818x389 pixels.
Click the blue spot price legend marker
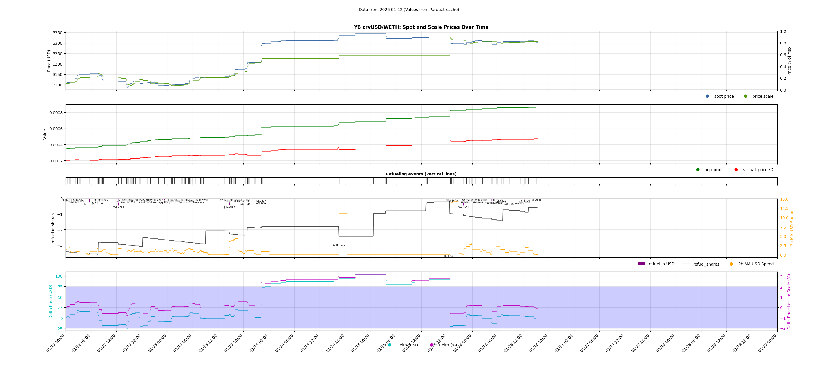[707, 96]
